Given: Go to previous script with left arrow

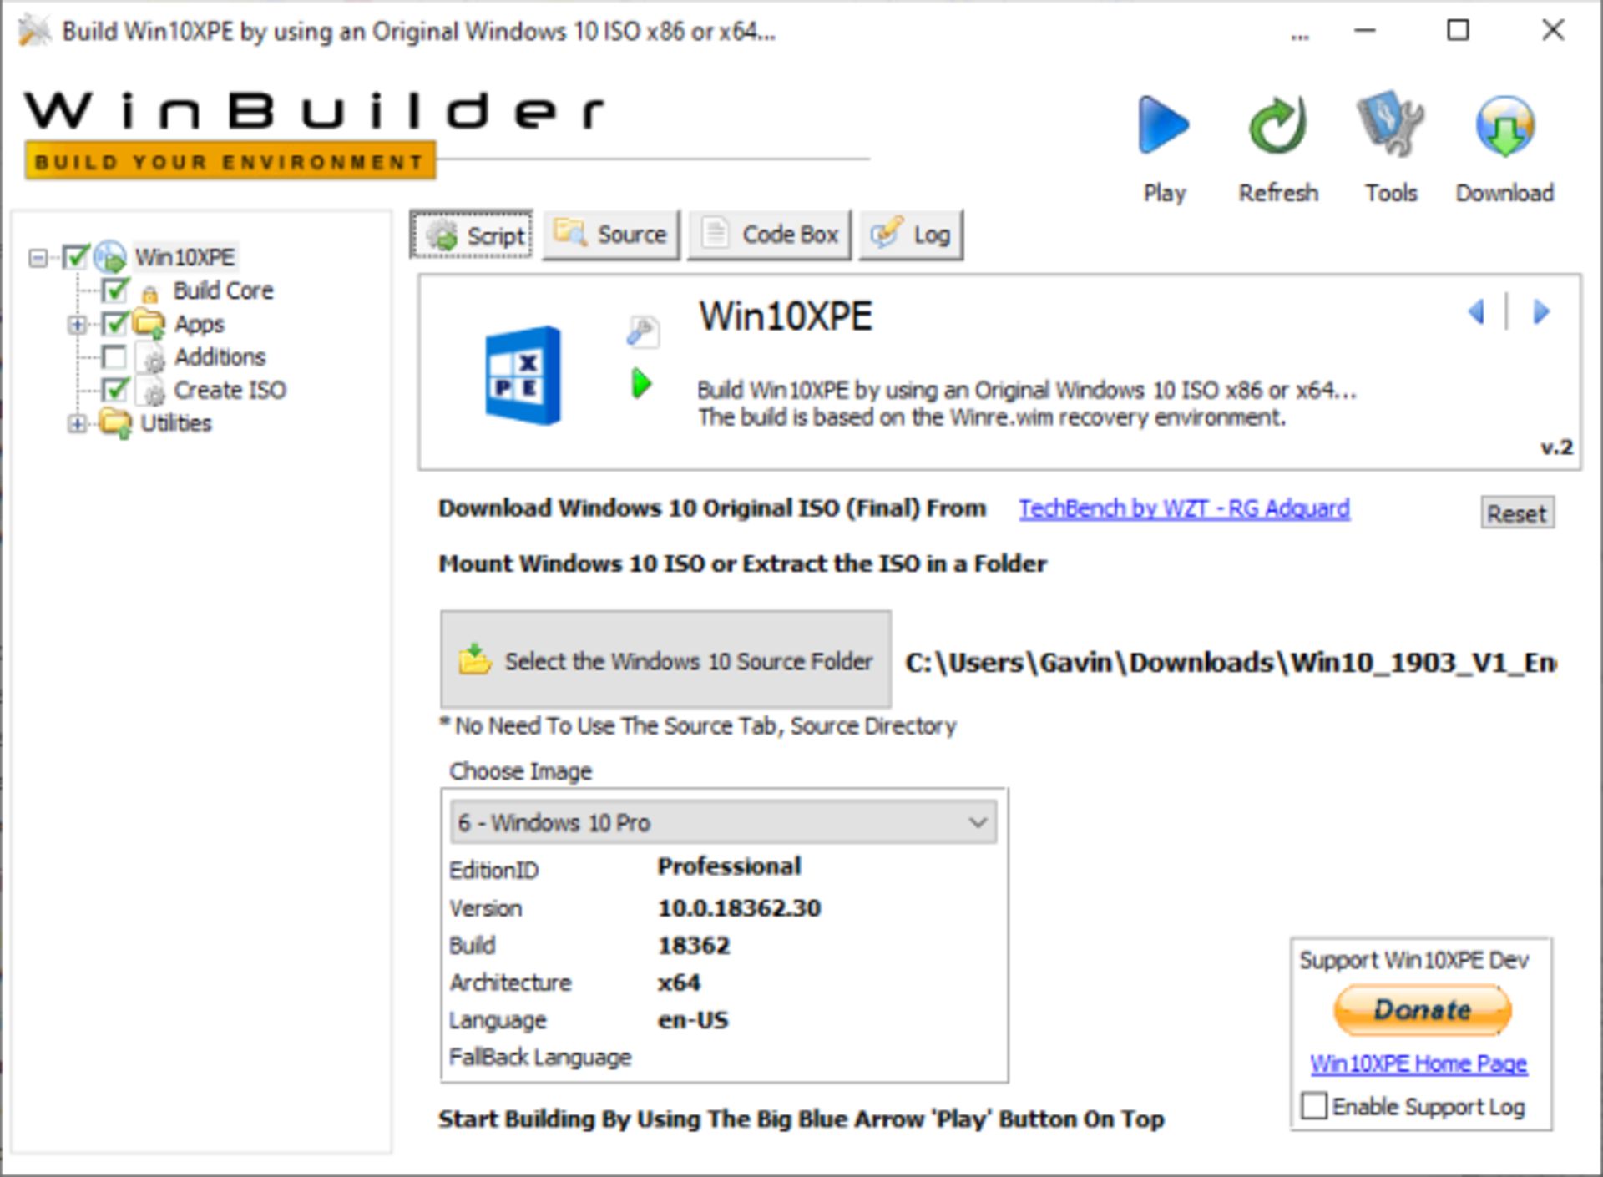Looking at the screenshot, I should (x=1476, y=312).
